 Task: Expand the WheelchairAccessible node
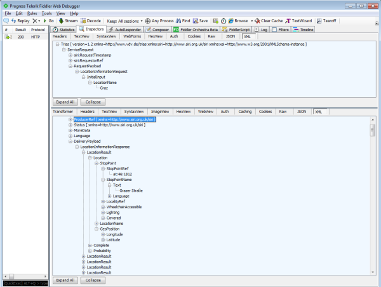click(x=103, y=207)
